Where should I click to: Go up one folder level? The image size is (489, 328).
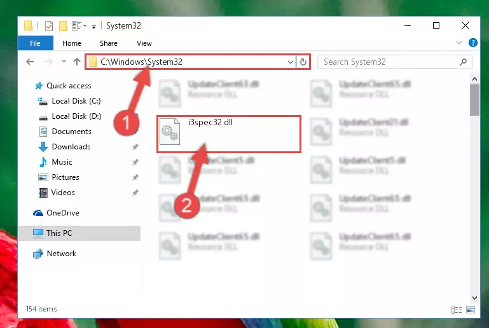point(77,62)
